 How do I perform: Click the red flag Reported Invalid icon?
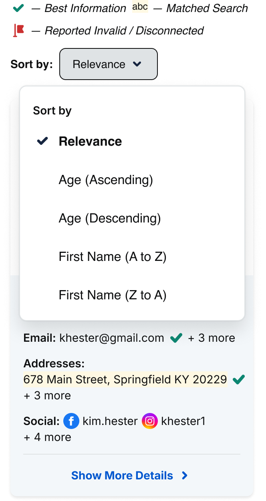pyautogui.click(x=19, y=30)
